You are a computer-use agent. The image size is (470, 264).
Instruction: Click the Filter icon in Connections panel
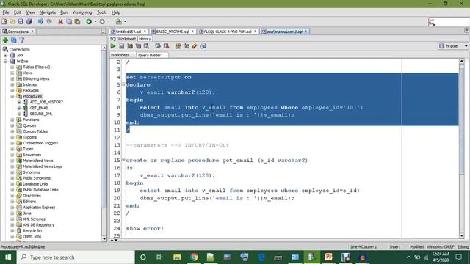[x=22, y=40]
